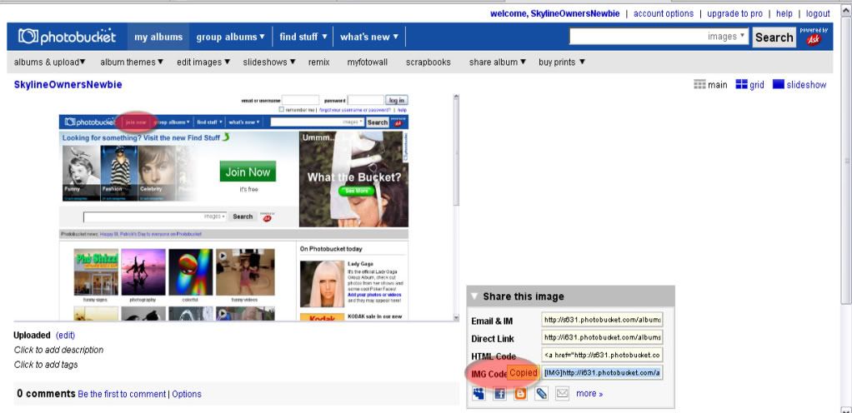
Task: Click the uploaded screenshot image
Action: tap(233, 207)
